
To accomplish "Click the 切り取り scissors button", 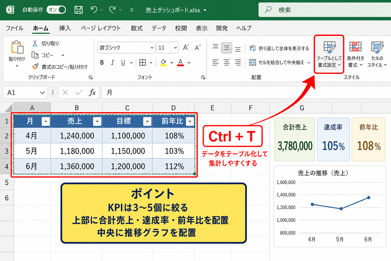I will coord(46,43).
